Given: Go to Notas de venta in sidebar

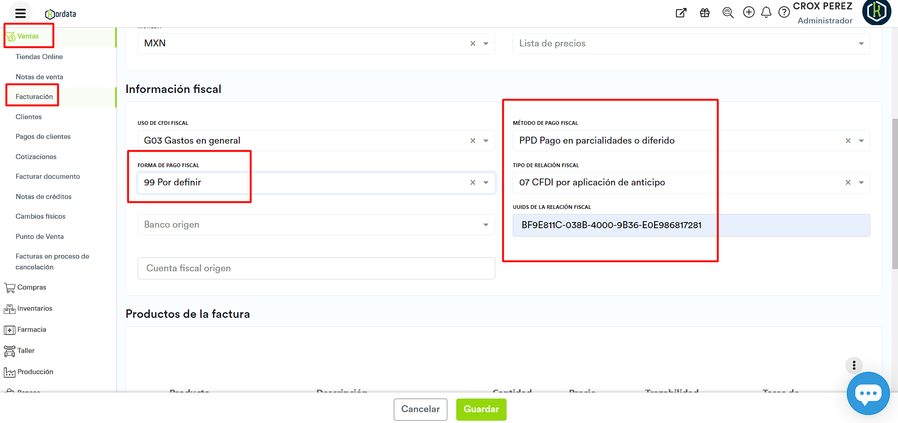Looking at the screenshot, I should (39, 77).
